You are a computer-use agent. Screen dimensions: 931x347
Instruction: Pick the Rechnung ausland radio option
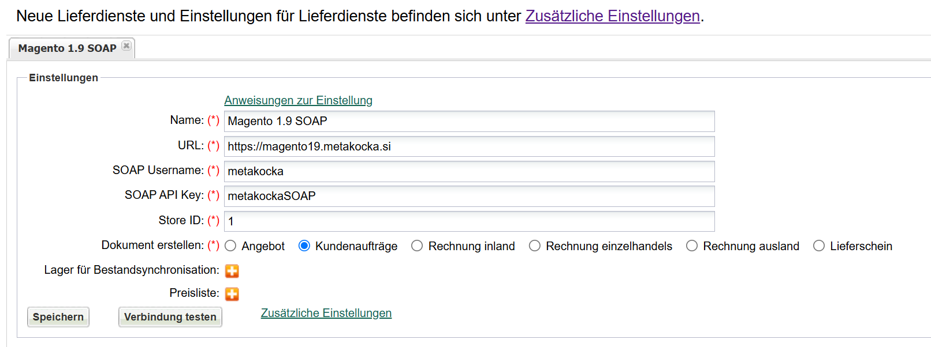click(x=692, y=246)
